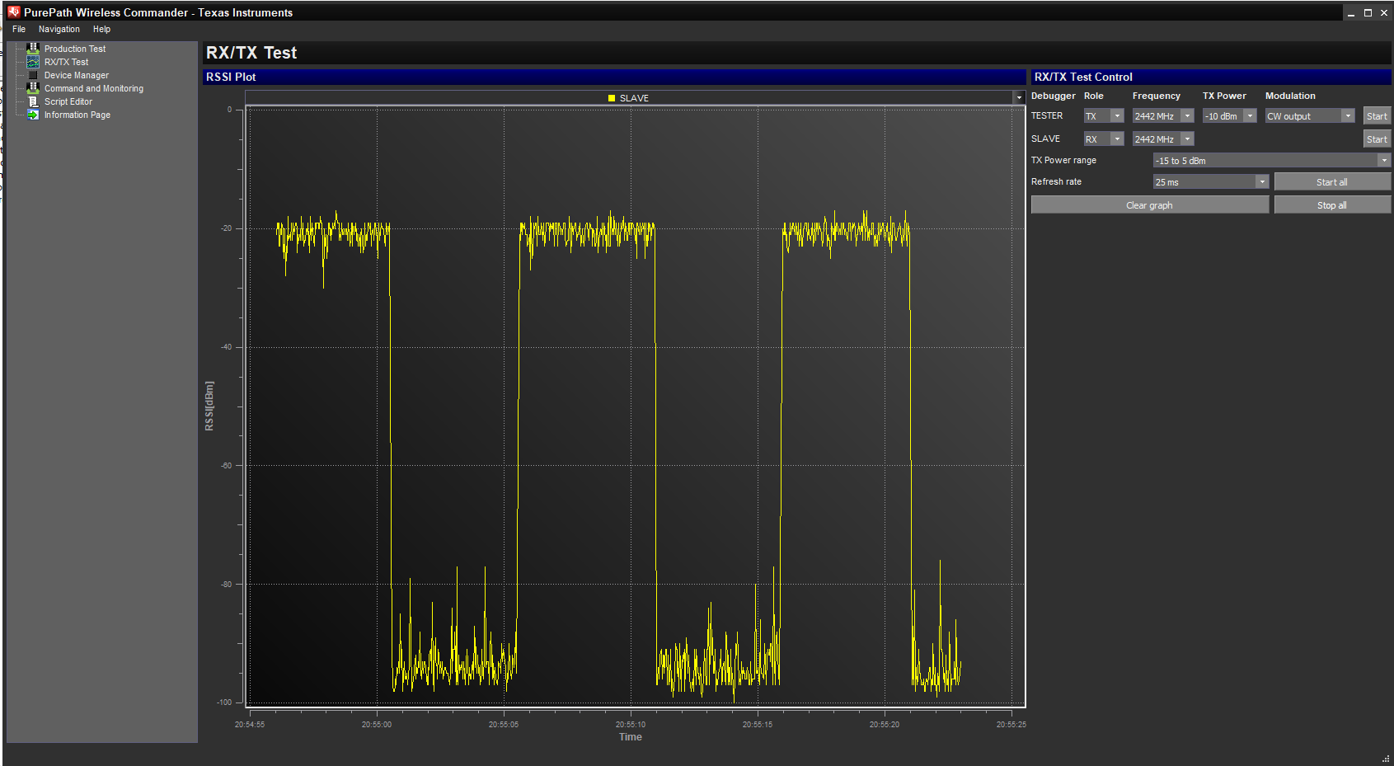This screenshot has height=766, width=1394.
Task: Click the RSSI Plot panel title
Action: pyautogui.click(x=231, y=77)
